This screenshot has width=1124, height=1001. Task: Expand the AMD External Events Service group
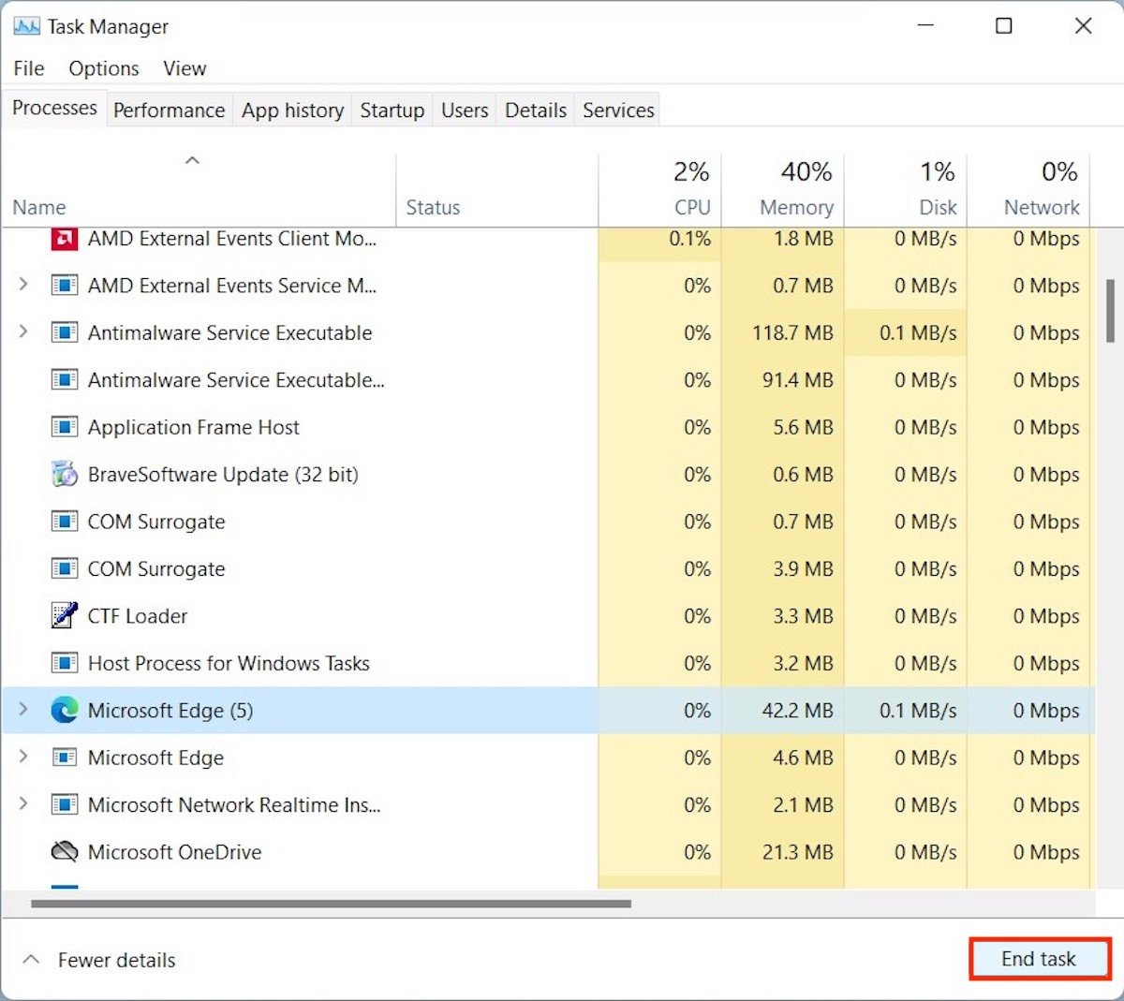click(23, 286)
